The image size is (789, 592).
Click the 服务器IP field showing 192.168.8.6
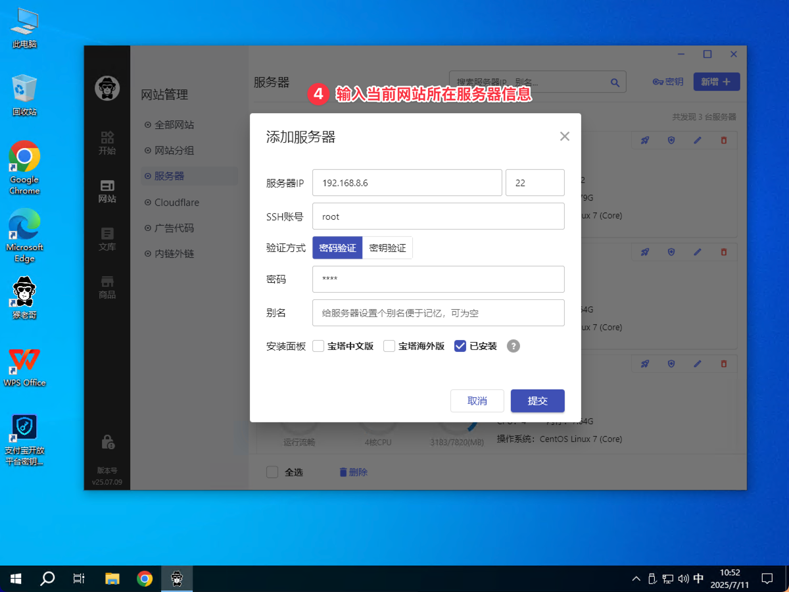coord(408,183)
